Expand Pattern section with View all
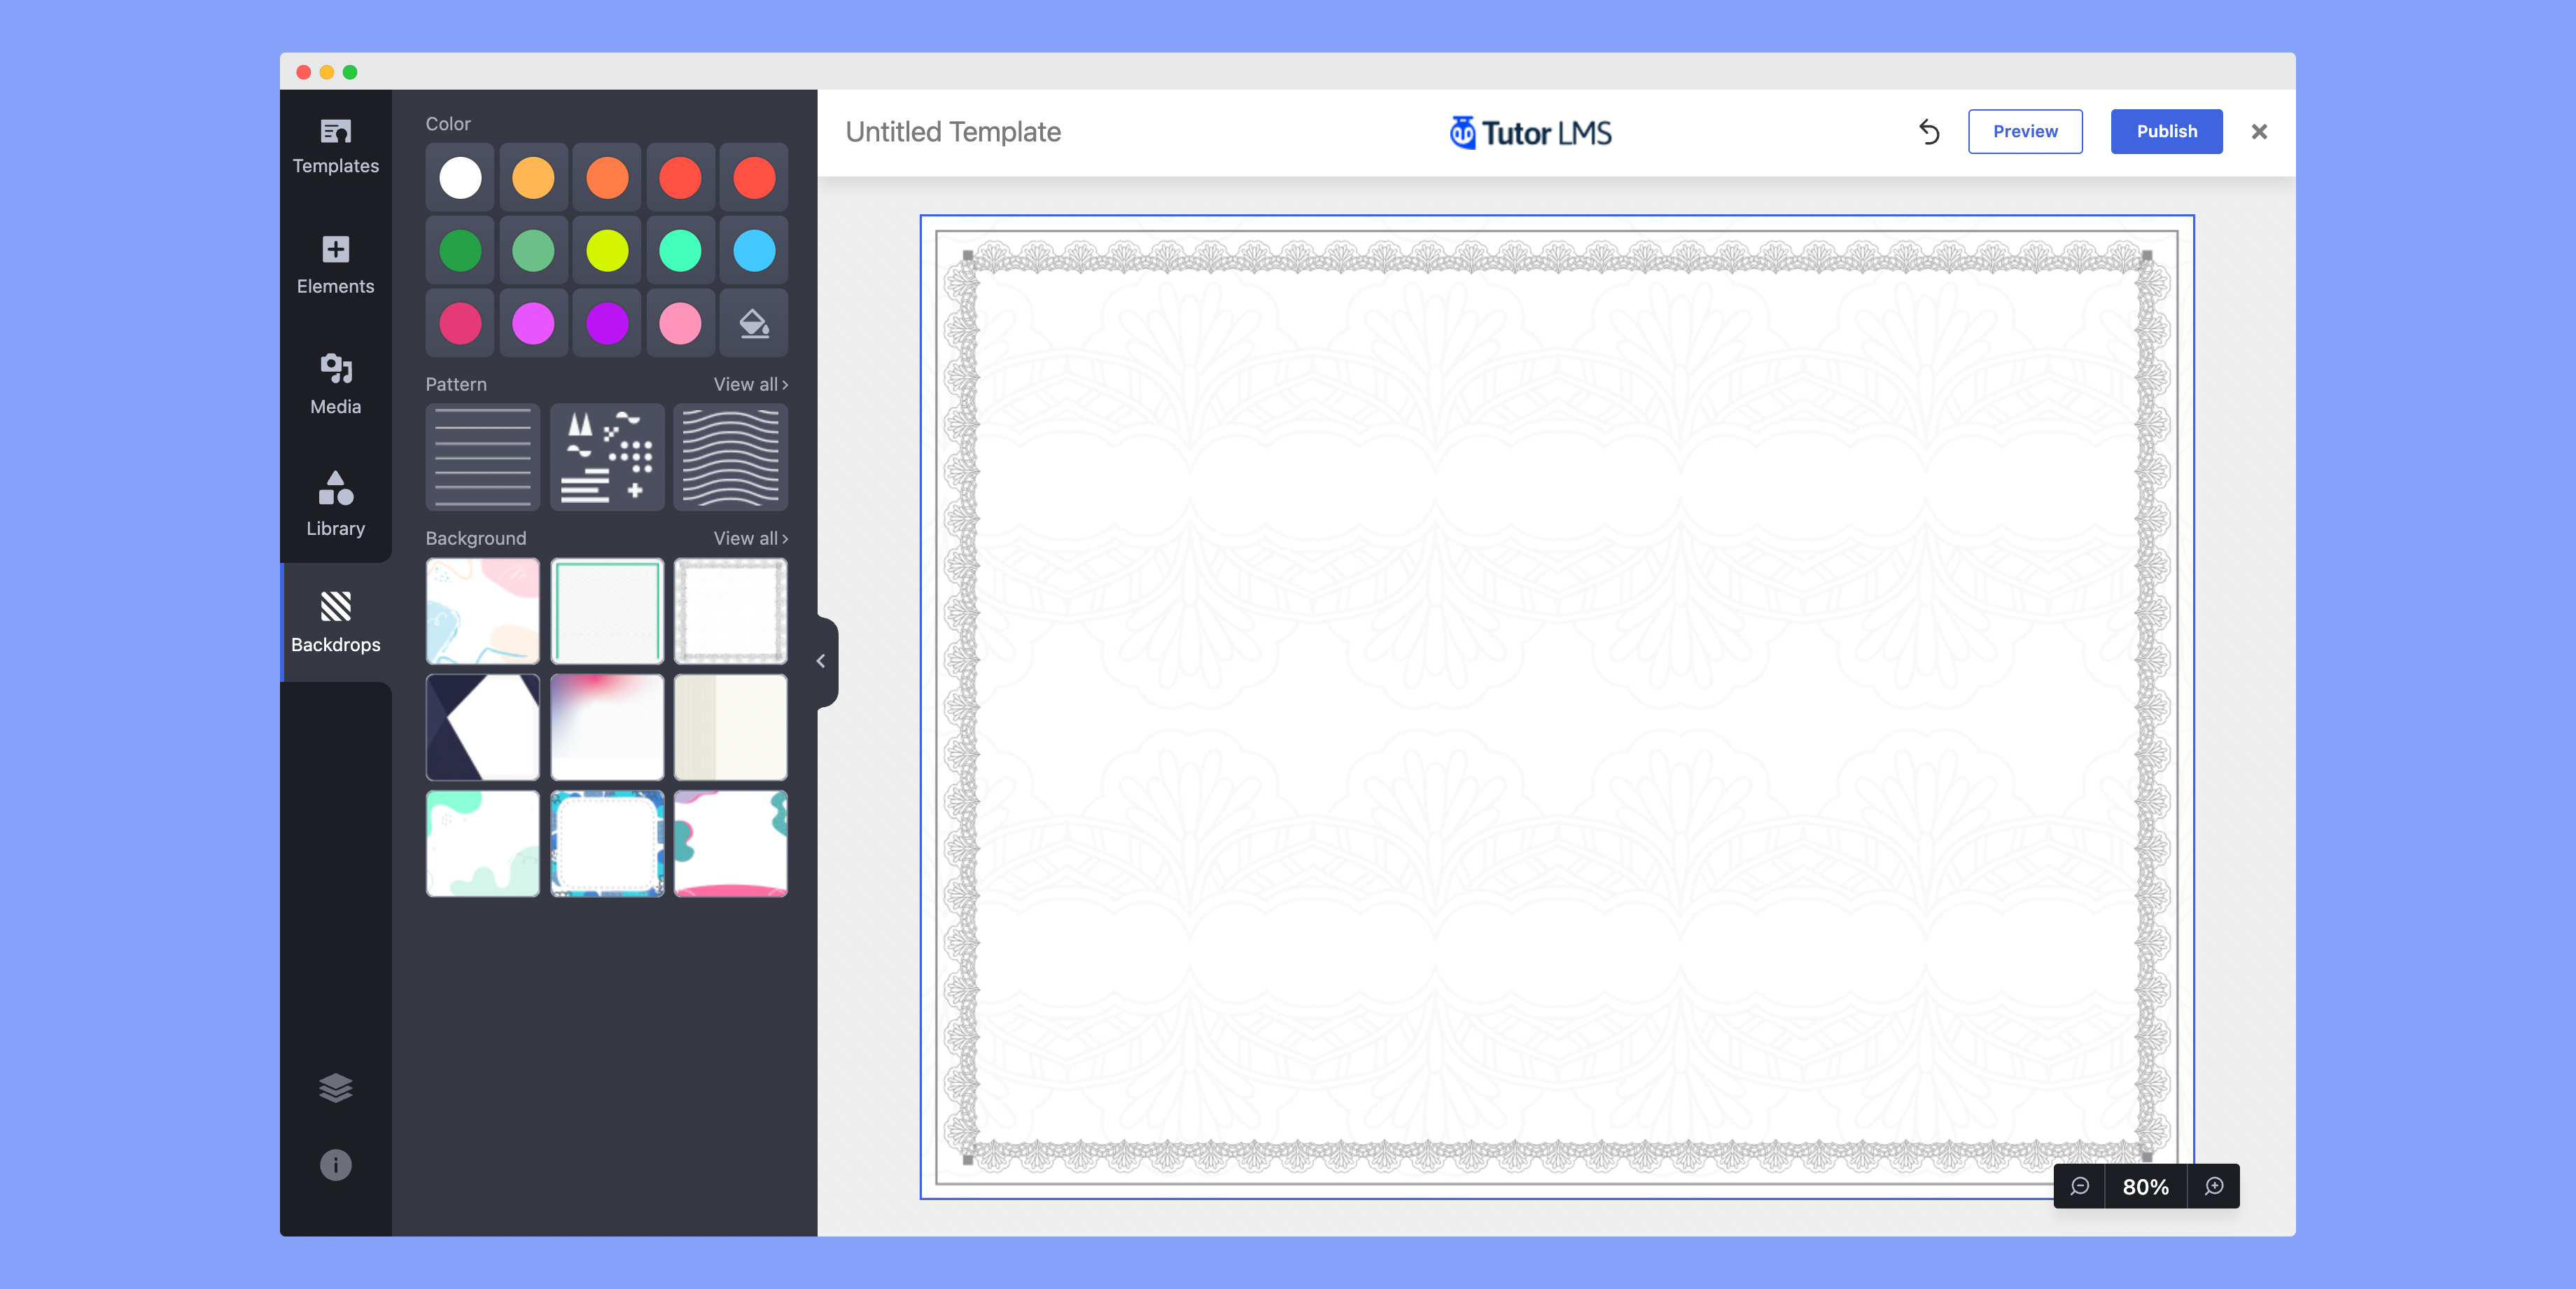Screen dimensions: 2576x1289 click(x=749, y=383)
